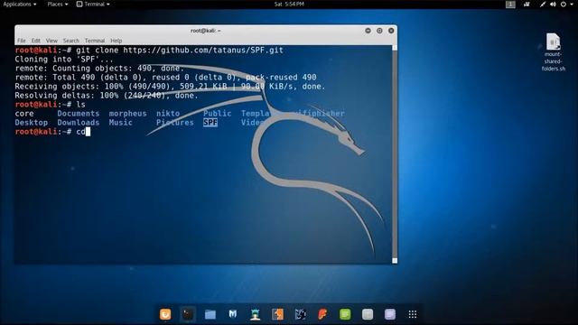Open the power menu icon in top bar
The image size is (578, 325).
point(564,4)
